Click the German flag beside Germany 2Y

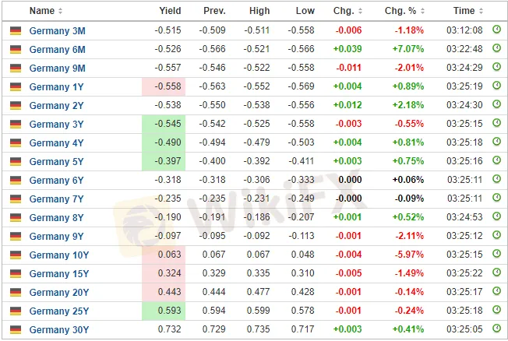click(16, 105)
